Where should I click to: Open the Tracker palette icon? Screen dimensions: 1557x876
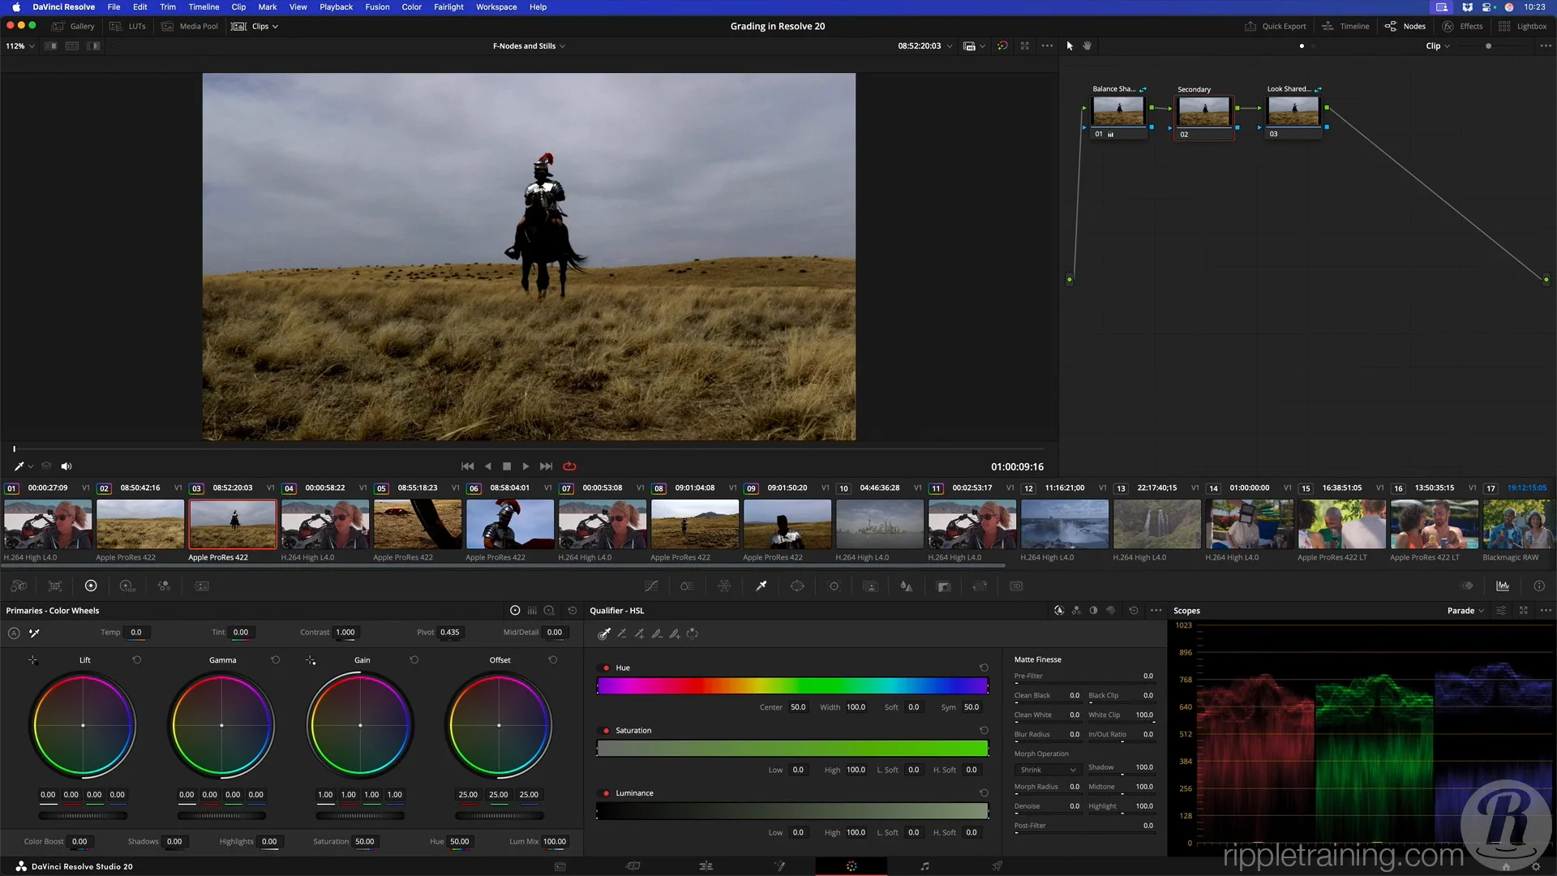tap(834, 586)
